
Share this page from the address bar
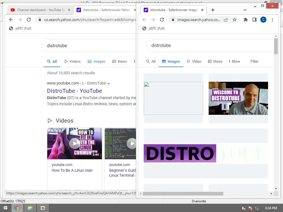click(226, 20)
